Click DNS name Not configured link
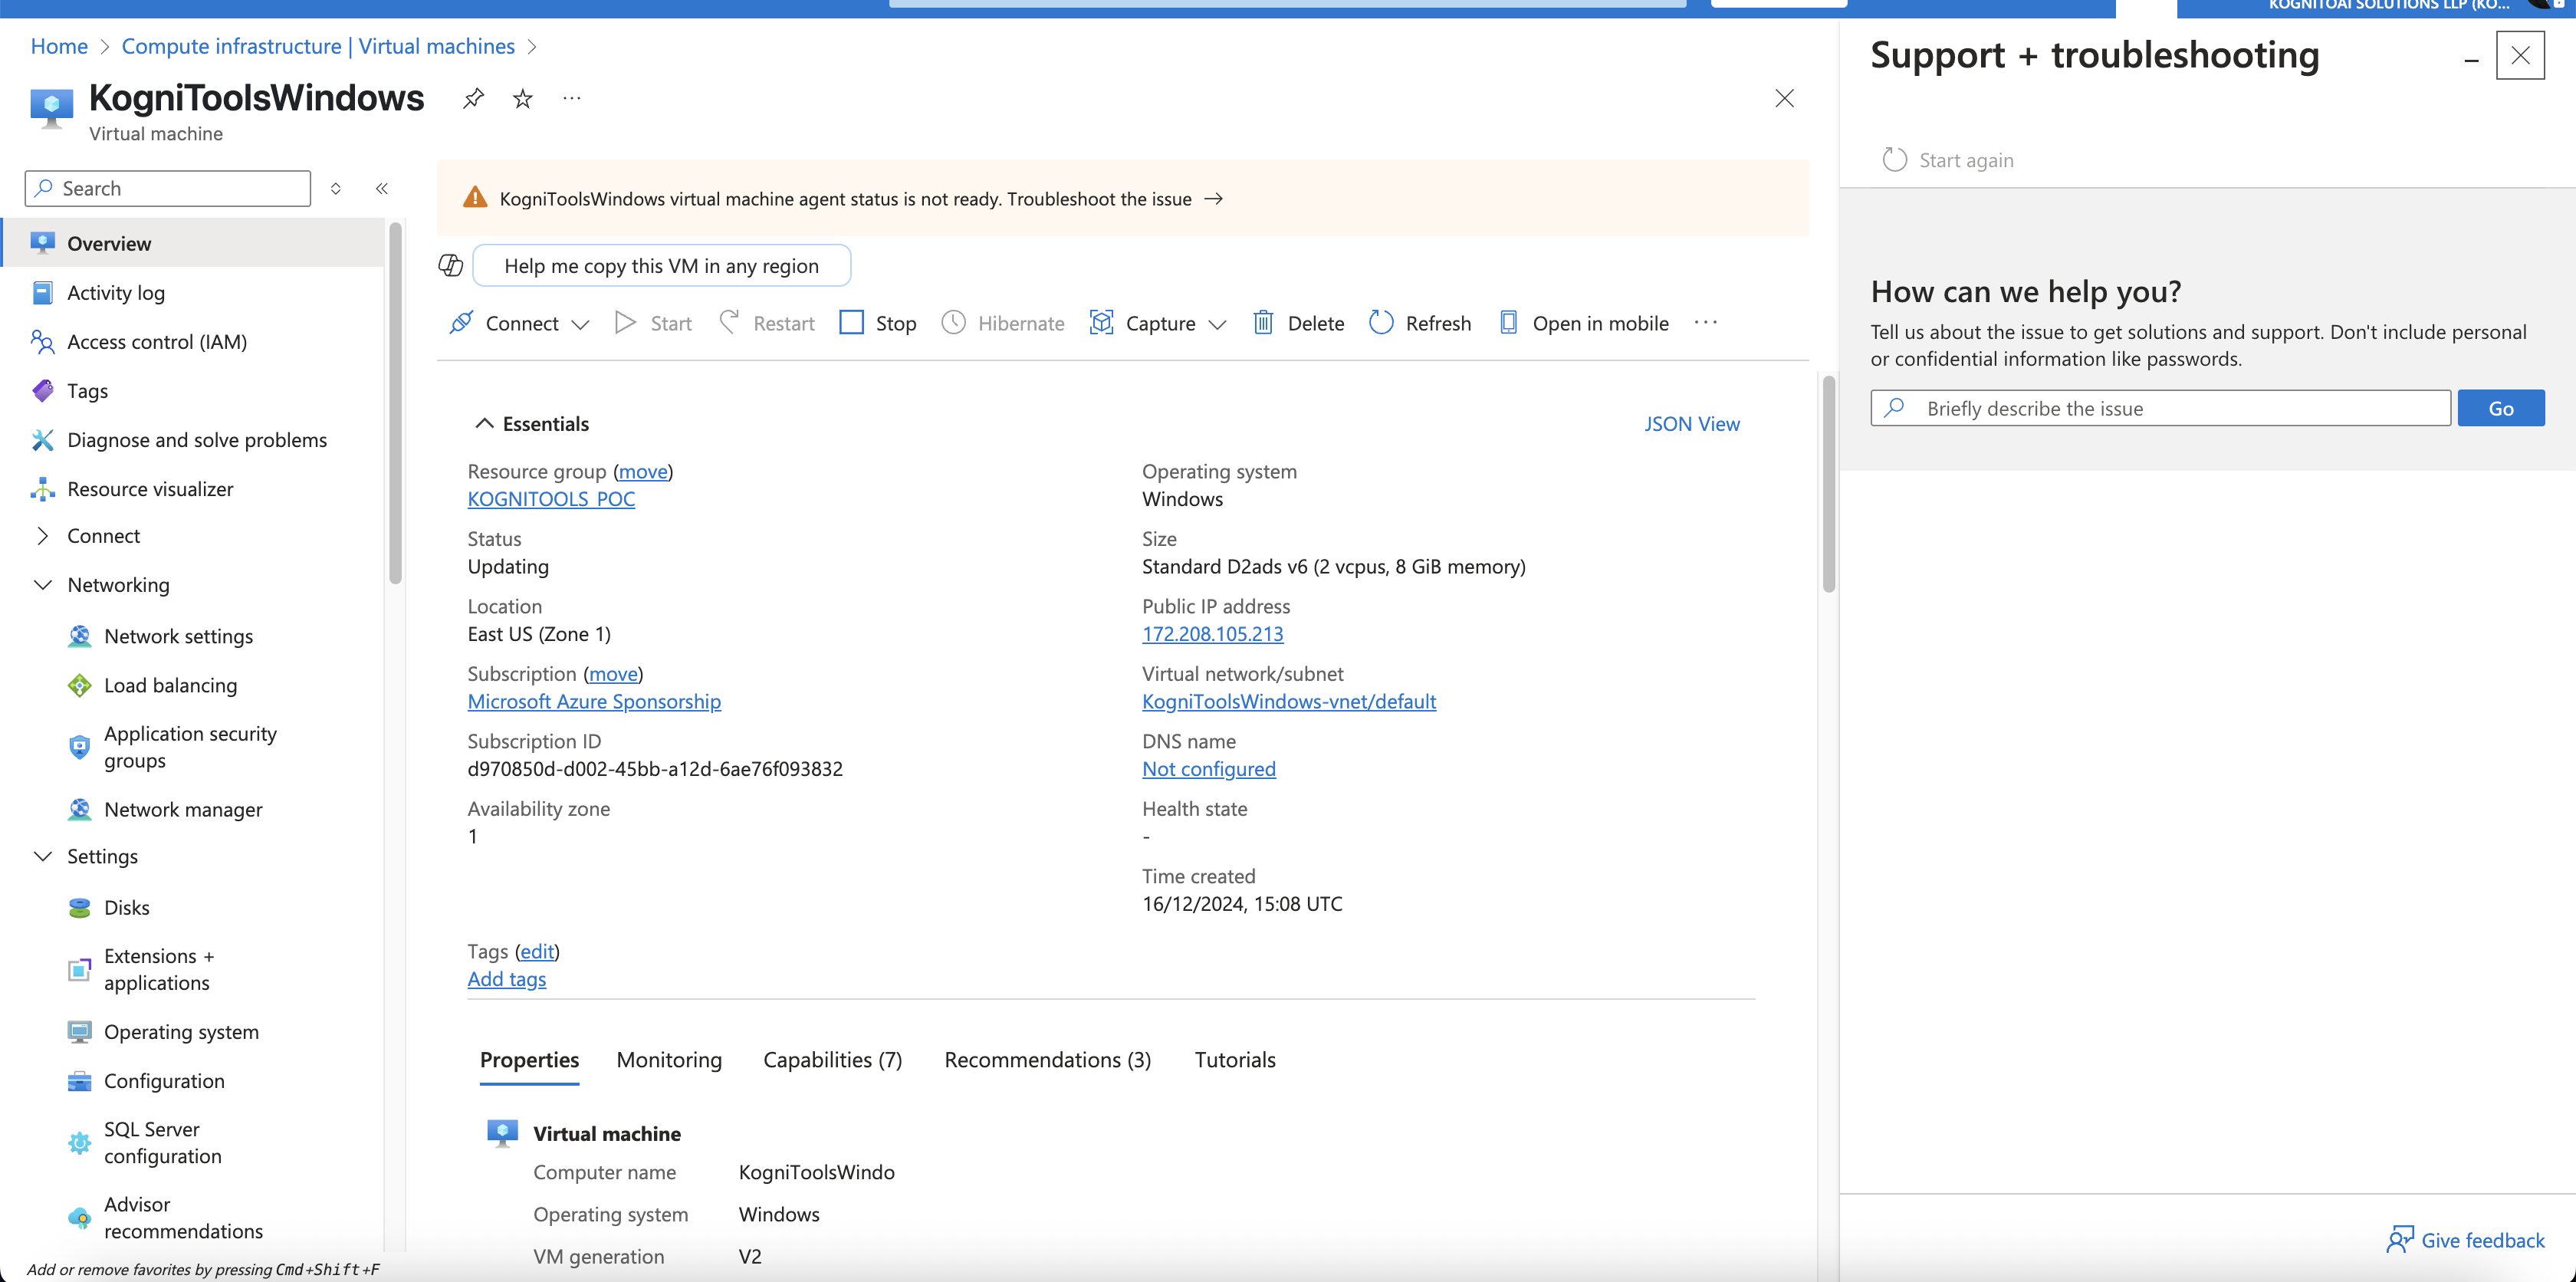2576x1282 pixels. pyautogui.click(x=1208, y=768)
